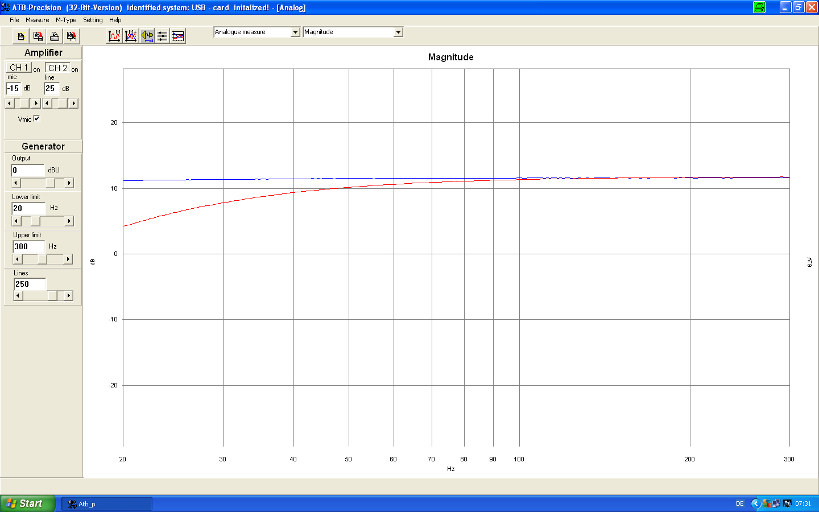
Task: Click the save file toolbar icon
Action: tap(38, 36)
